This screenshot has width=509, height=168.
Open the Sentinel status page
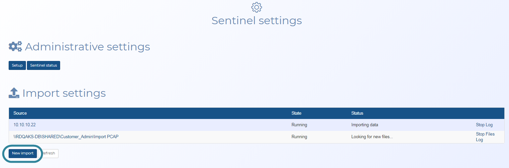[x=44, y=66]
